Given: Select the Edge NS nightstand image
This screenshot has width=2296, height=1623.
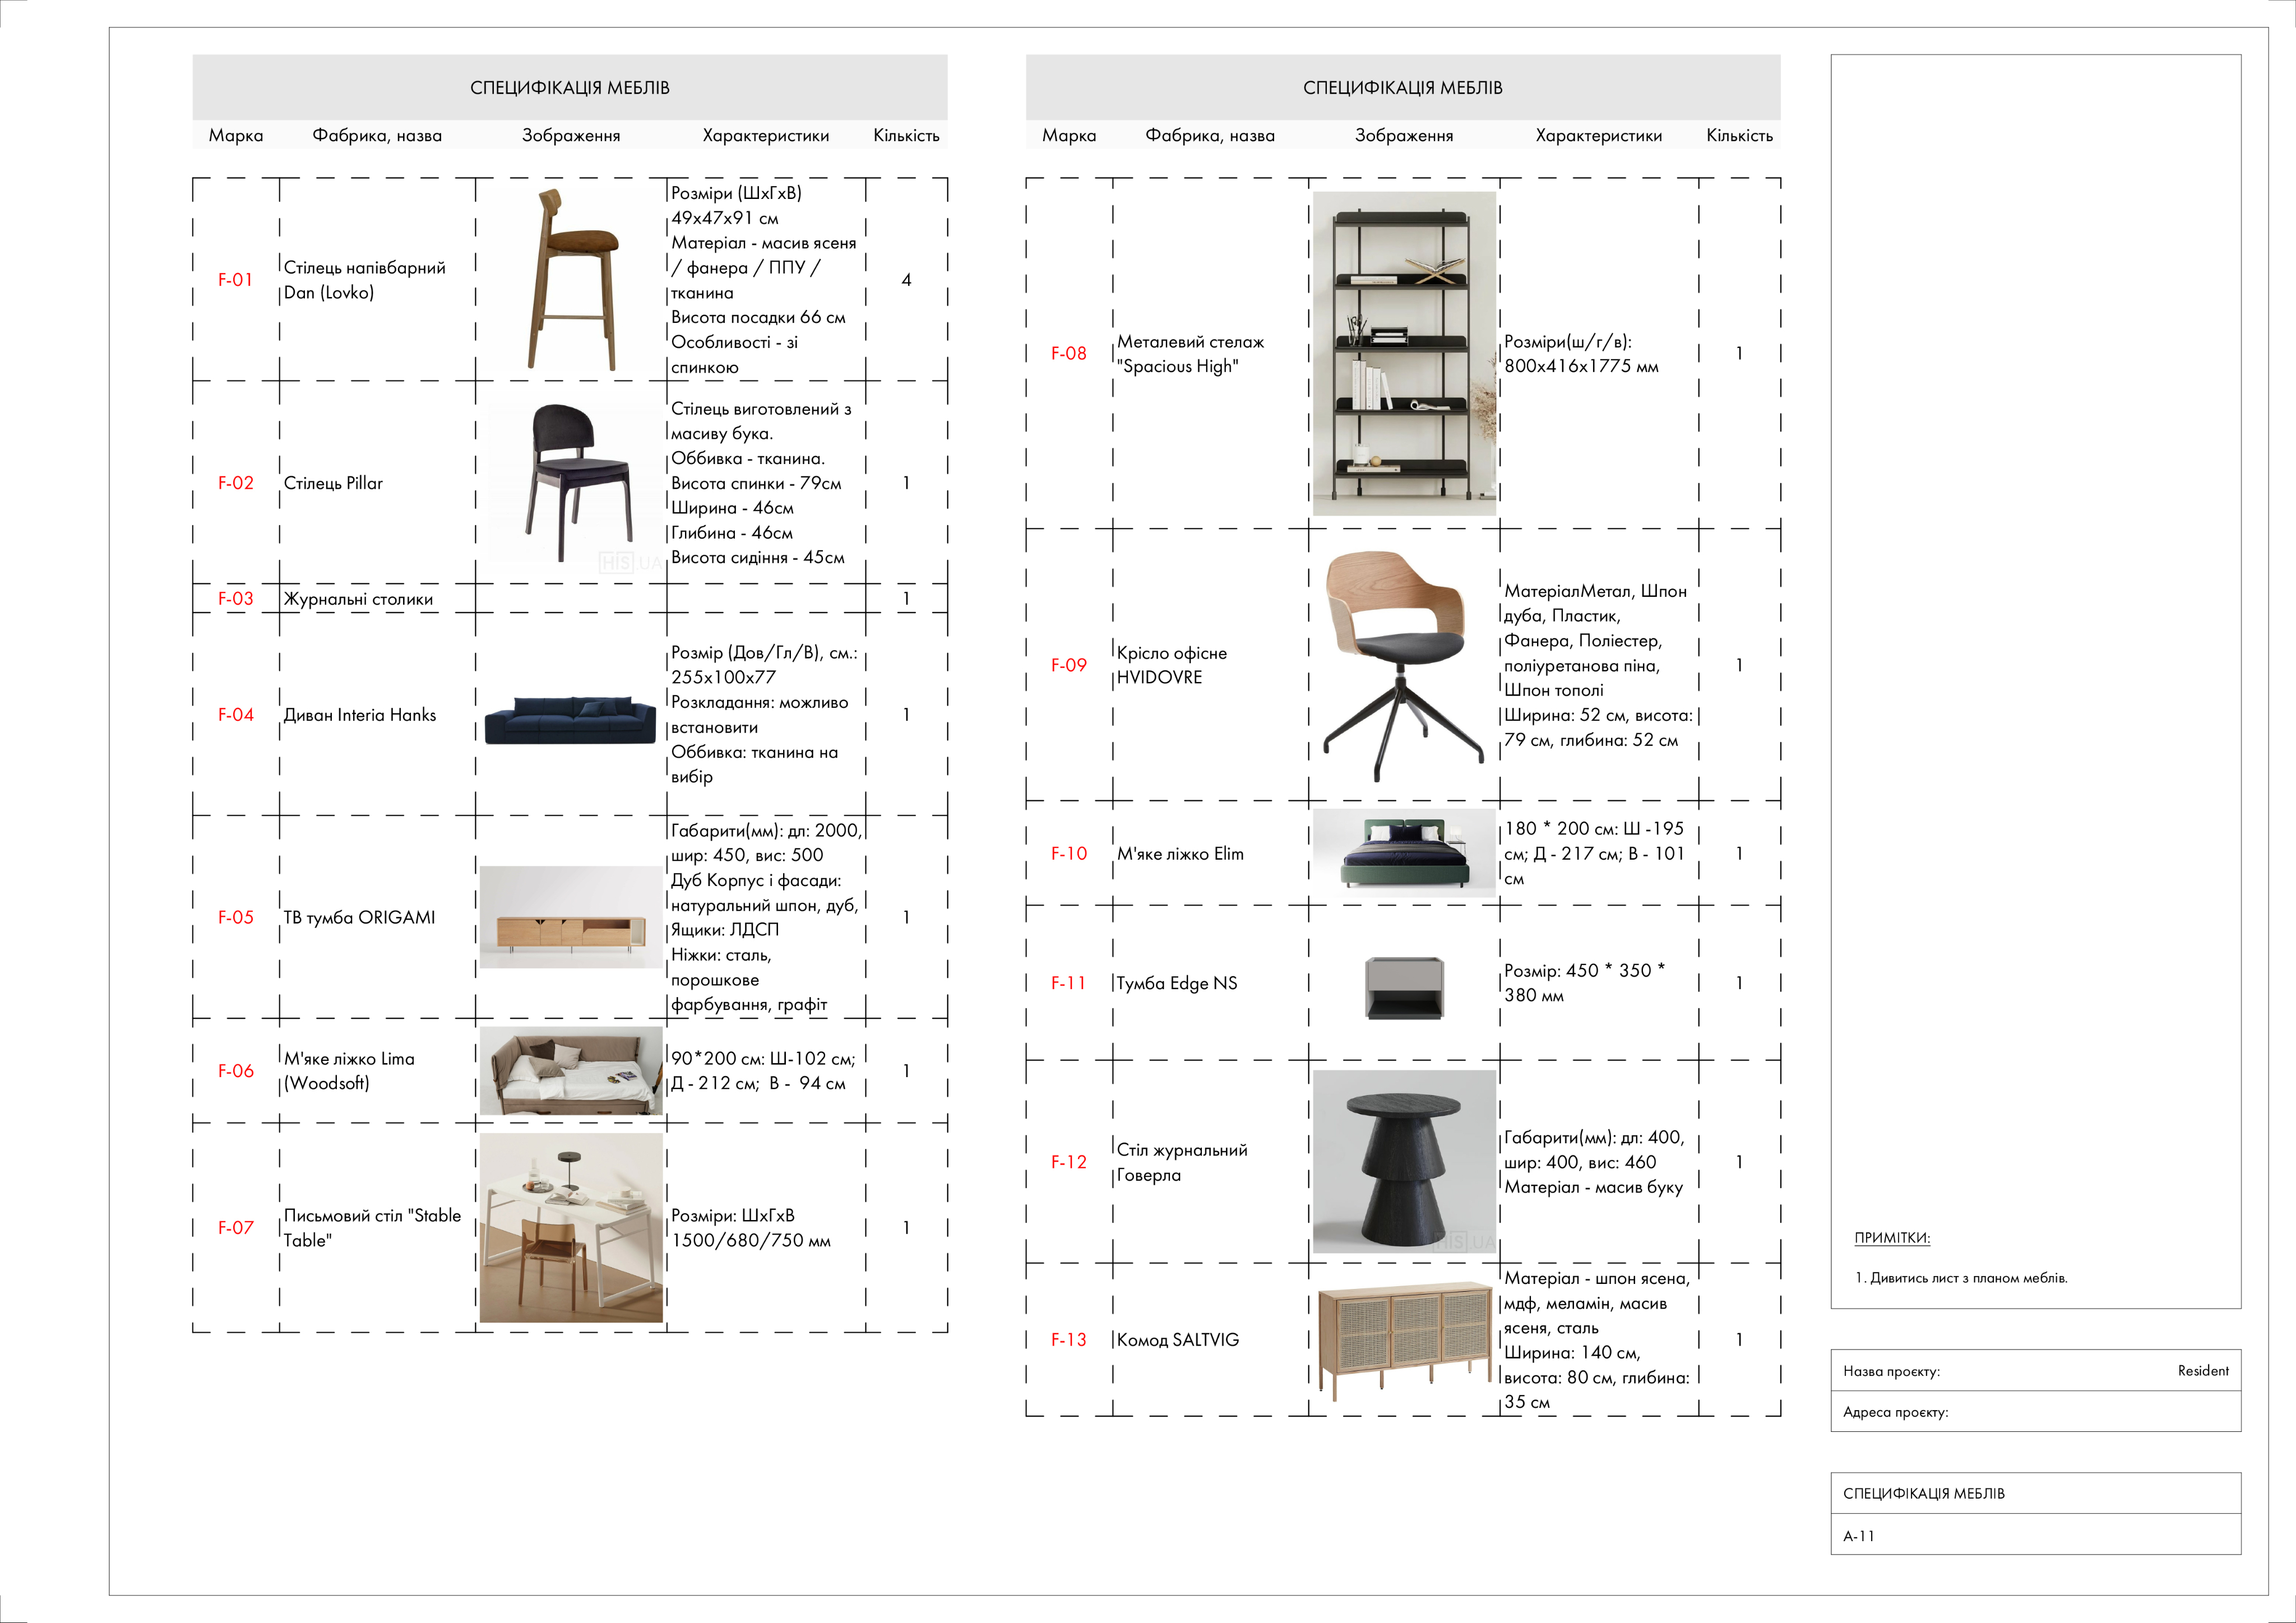Looking at the screenshot, I should (1404, 987).
